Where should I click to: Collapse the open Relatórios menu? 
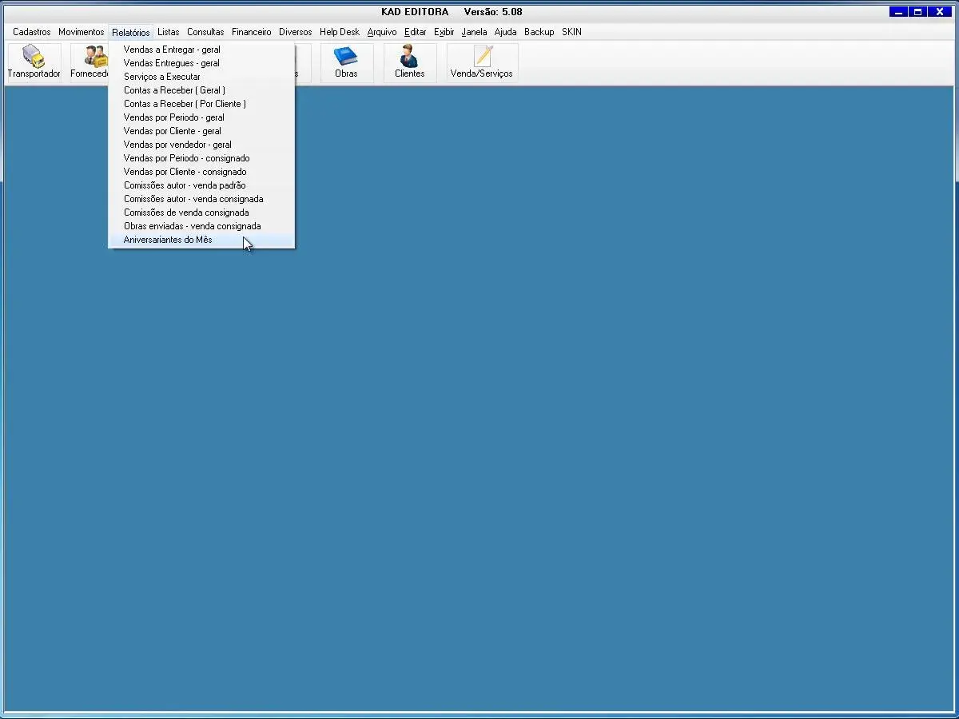click(x=130, y=32)
